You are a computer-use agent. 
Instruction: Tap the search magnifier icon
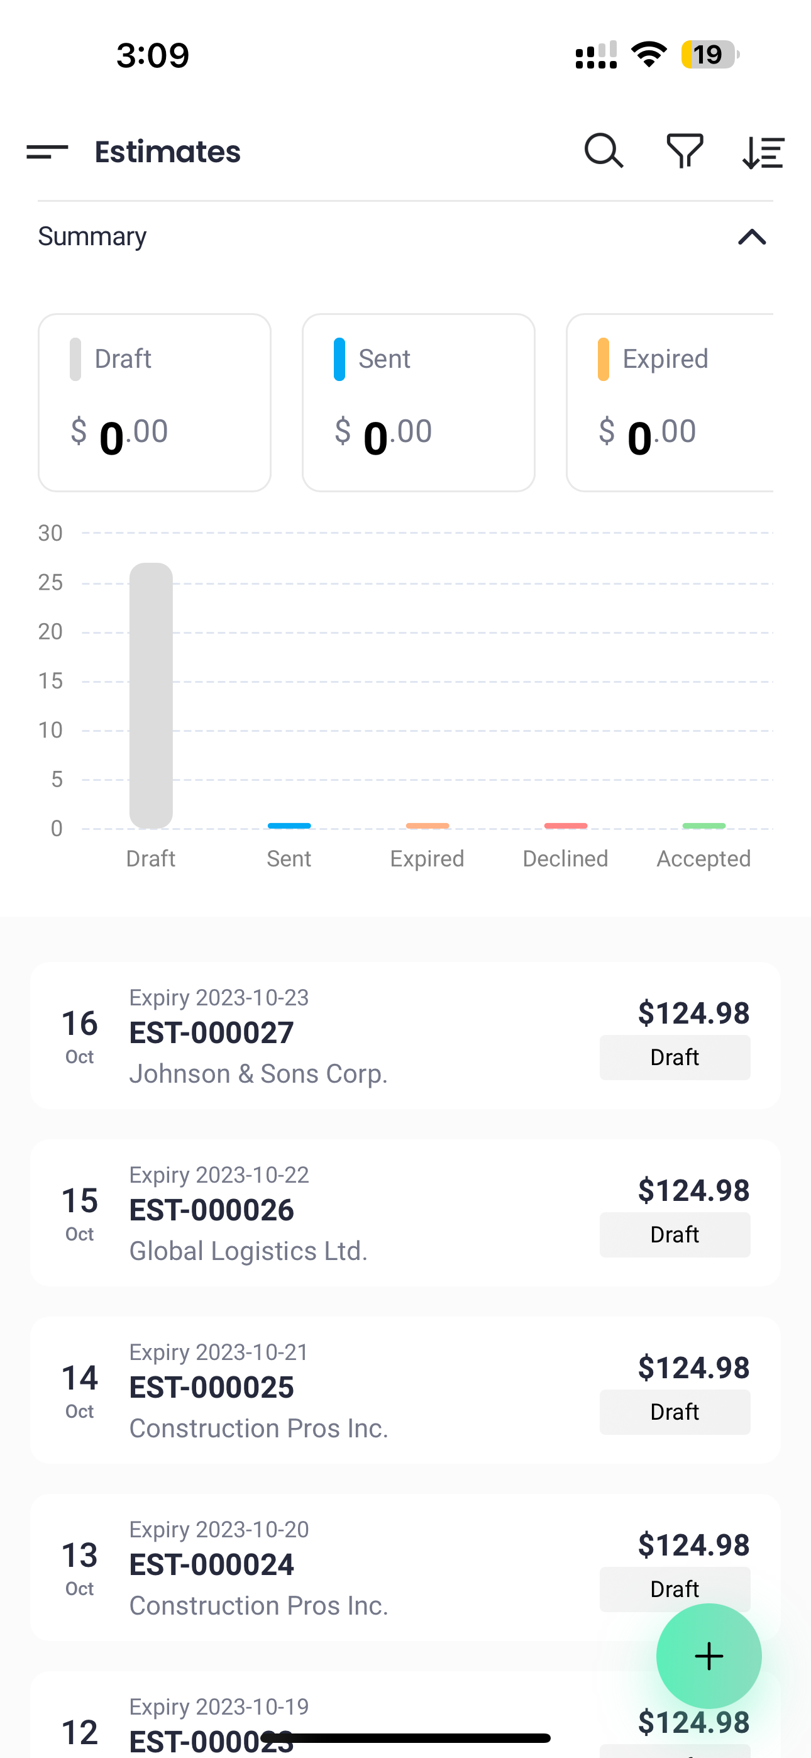tap(604, 151)
